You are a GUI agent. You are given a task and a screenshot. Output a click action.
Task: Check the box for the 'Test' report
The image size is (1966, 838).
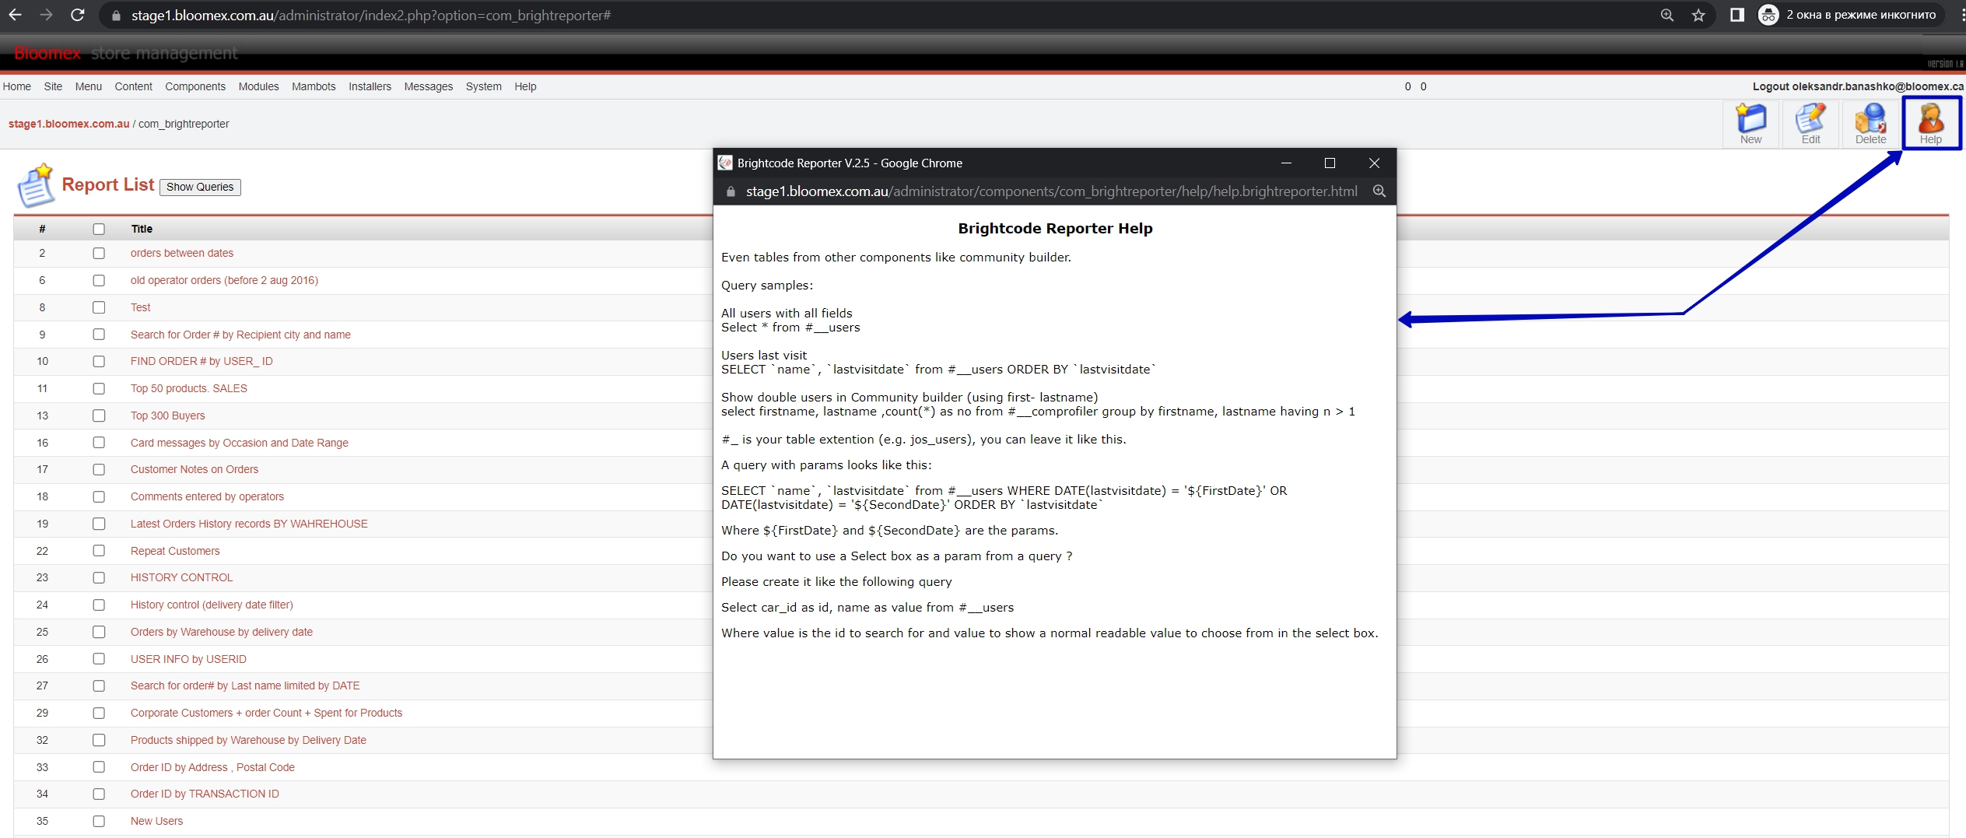point(99,307)
